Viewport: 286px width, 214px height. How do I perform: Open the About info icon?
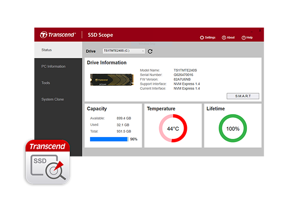pos(224,38)
